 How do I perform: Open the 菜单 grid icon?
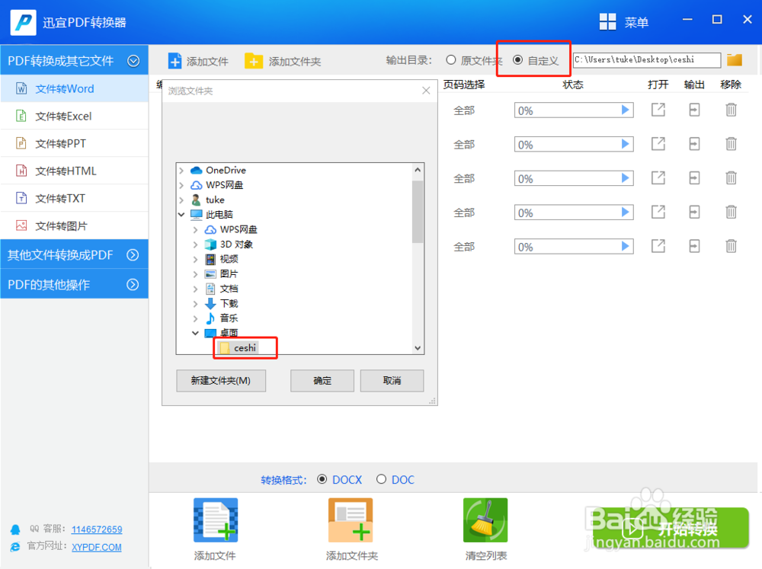click(x=607, y=22)
